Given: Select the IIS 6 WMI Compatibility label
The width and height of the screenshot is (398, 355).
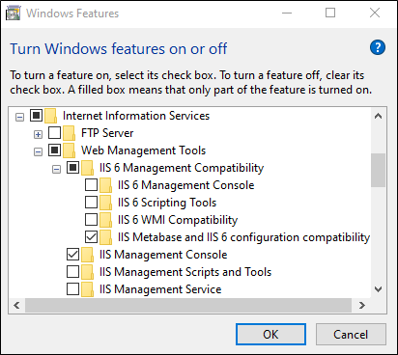Looking at the screenshot, I should pos(178,220).
